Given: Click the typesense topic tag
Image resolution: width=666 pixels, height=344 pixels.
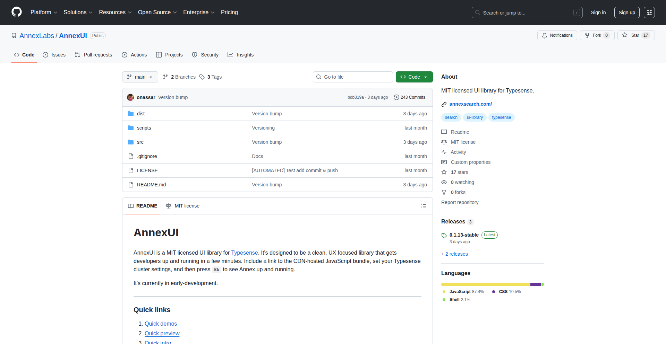Looking at the screenshot, I should (x=502, y=117).
